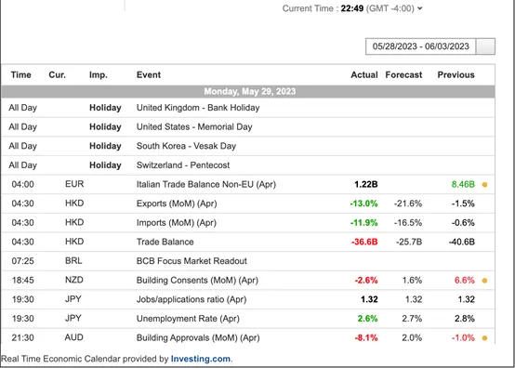Click the NZD currency cell
The height and width of the screenshot is (368, 515).
[x=73, y=280]
